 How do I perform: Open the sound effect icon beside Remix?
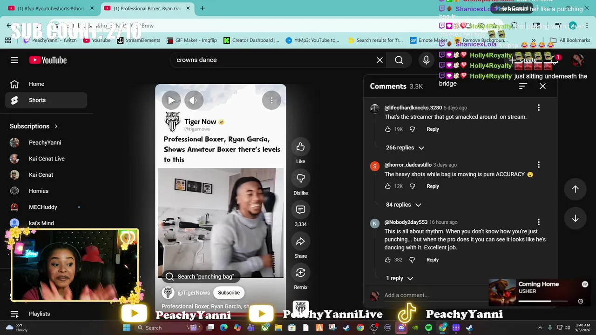301,307
